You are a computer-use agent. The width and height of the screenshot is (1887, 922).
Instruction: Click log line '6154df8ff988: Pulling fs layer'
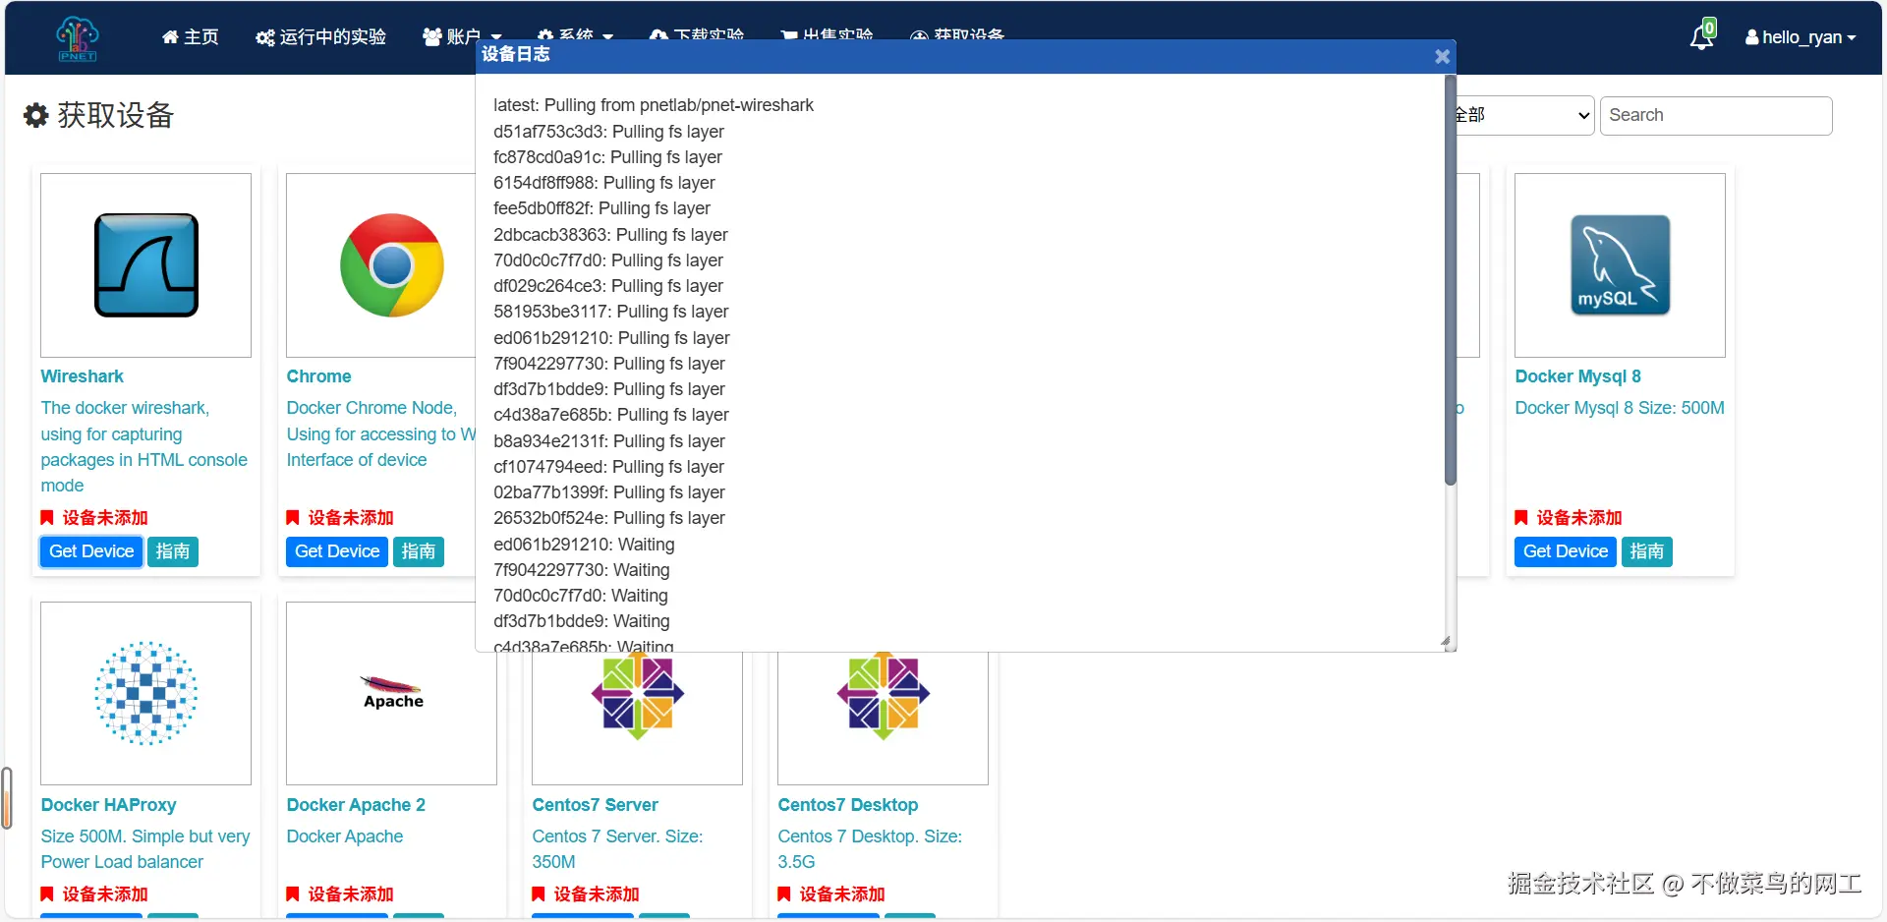(x=604, y=183)
